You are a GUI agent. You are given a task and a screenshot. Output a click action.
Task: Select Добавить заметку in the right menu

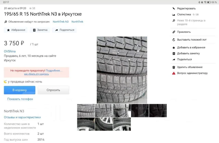tap(188, 54)
